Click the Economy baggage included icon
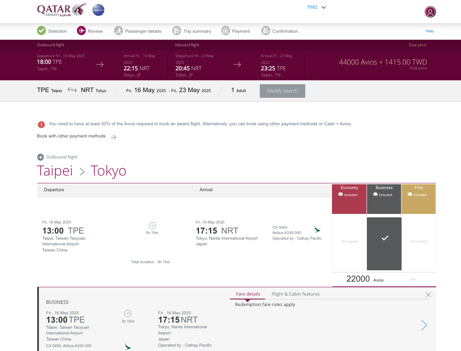Viewport: 461px width, 351px height. (x=341, y=194)
